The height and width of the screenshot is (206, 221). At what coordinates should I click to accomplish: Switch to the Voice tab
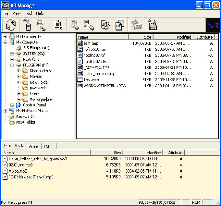click(x=34, y=146)
